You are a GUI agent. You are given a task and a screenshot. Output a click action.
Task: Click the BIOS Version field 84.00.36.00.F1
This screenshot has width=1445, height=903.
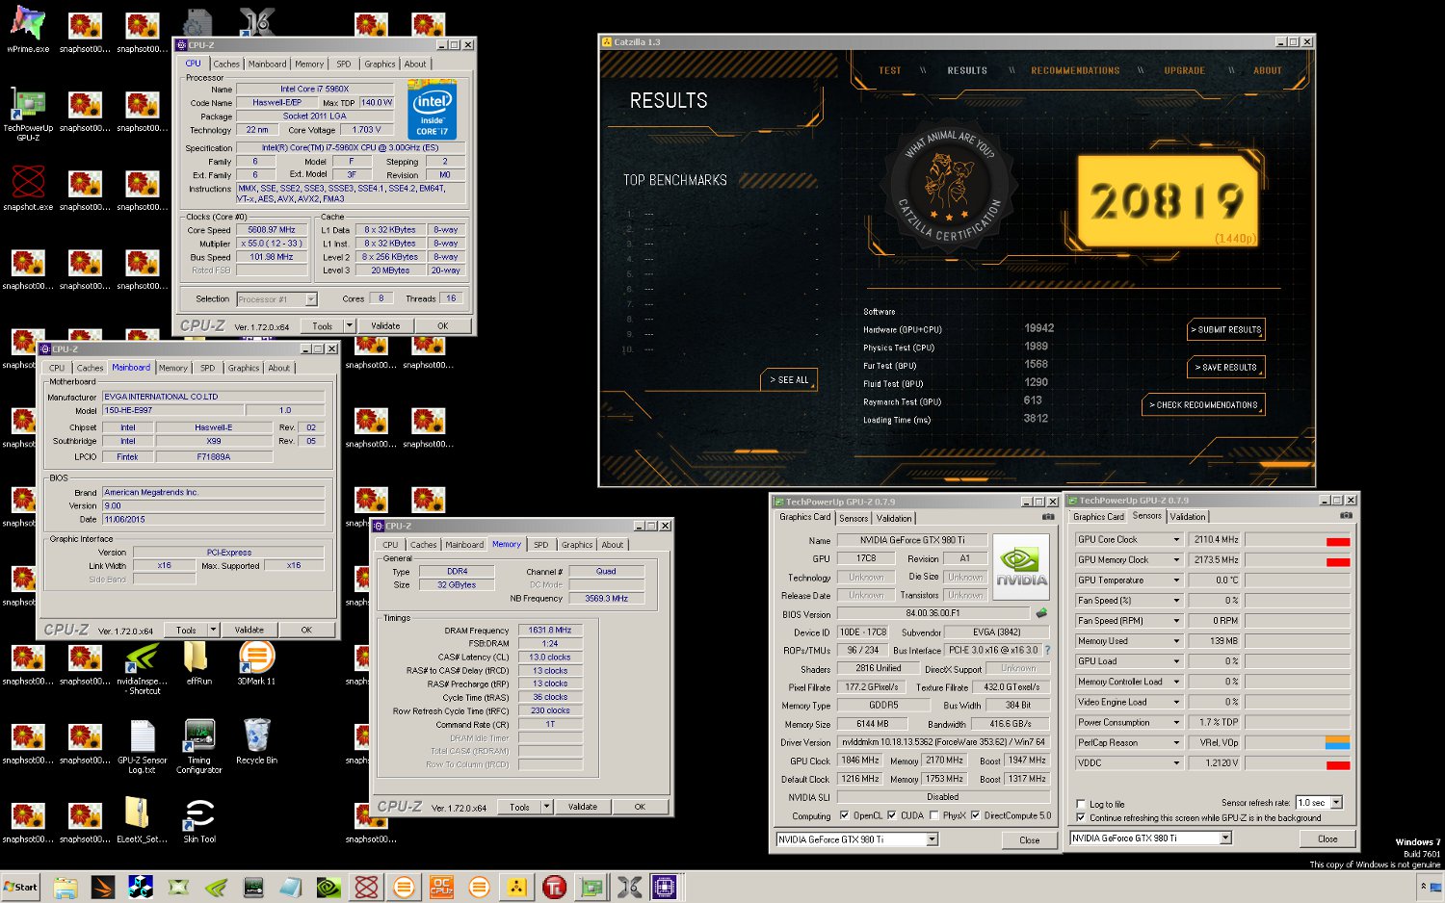coord(933,613)
